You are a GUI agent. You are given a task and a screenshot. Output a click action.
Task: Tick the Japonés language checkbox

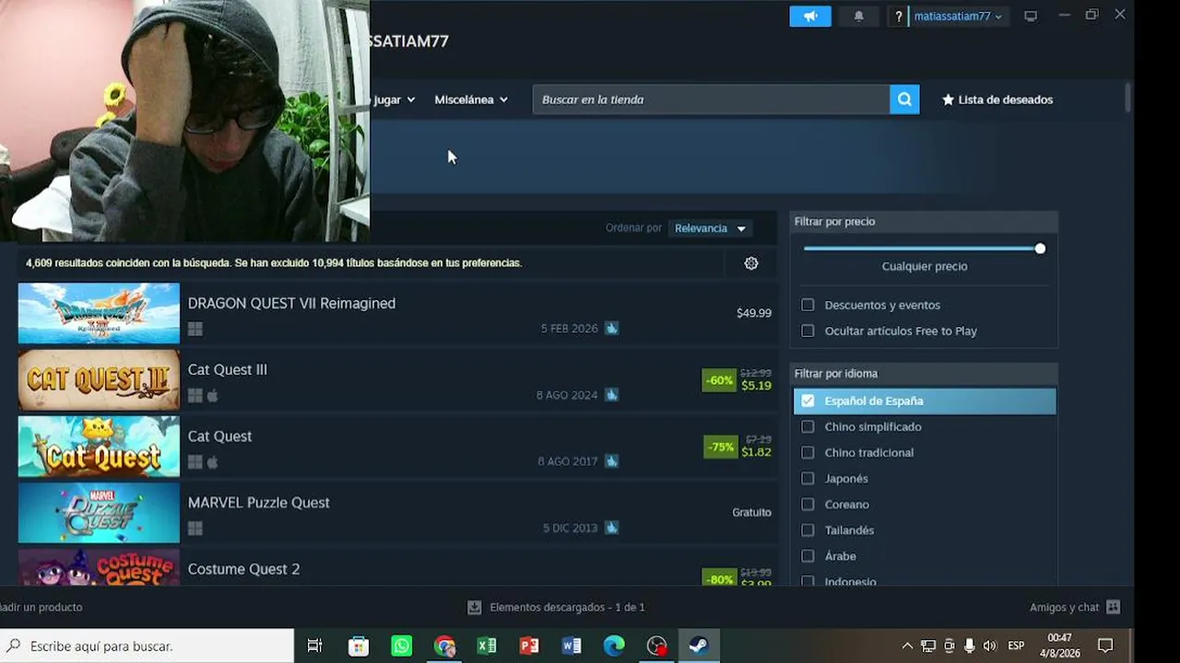(x=808, y=478)
